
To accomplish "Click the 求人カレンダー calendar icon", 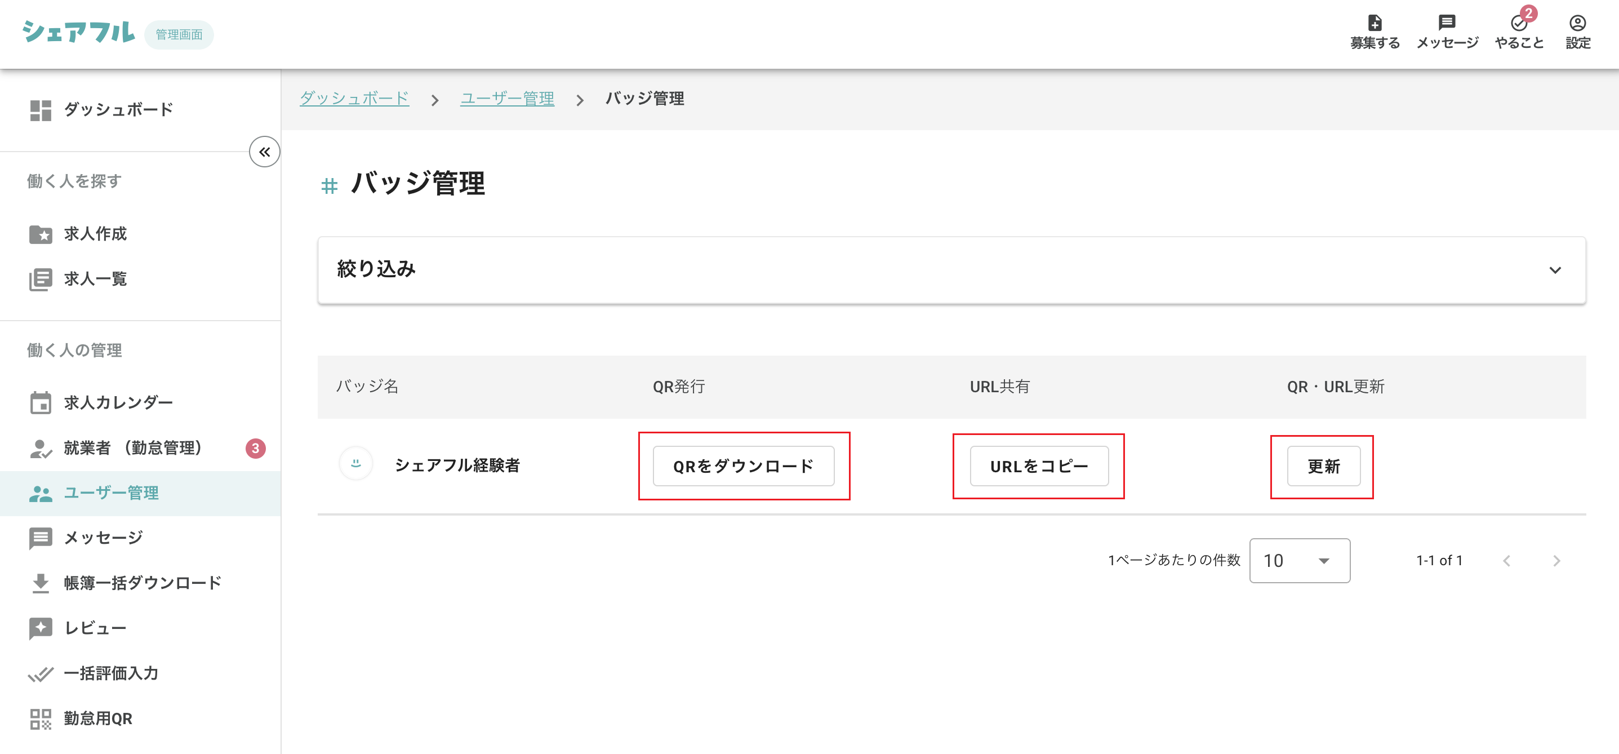I will point(41,402).
